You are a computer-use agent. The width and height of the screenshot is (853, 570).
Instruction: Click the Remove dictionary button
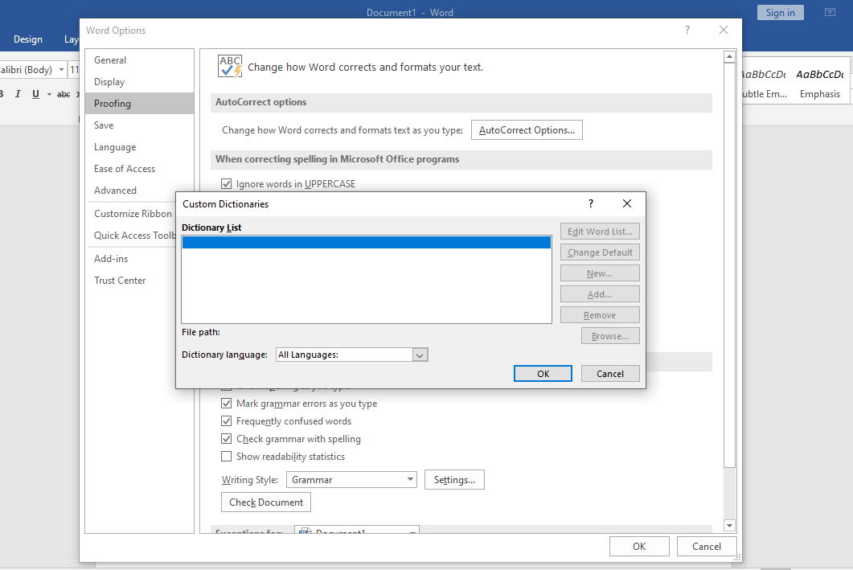[600, 315]
